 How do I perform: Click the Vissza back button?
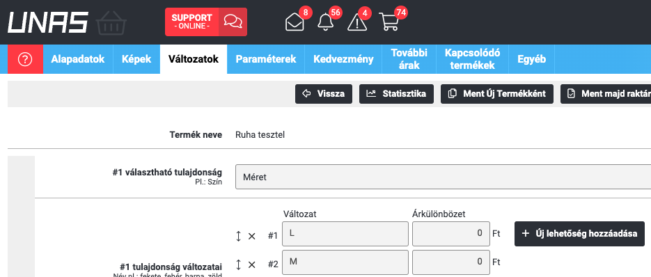tap(324, 94)
